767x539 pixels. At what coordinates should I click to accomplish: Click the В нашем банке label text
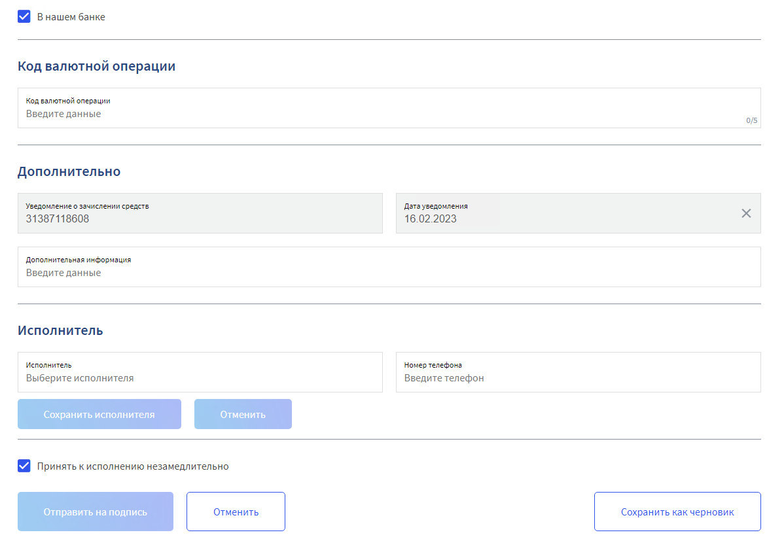point(71,16)
